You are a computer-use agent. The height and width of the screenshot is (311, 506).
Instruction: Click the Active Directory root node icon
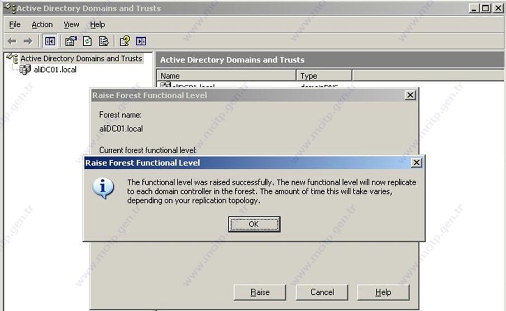(12, 59)
